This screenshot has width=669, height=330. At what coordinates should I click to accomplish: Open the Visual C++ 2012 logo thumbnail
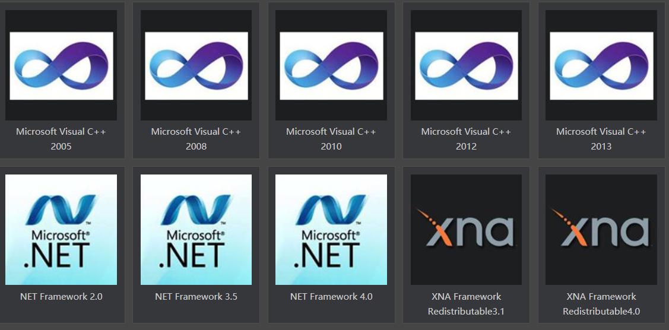click(x=467, y=65)
